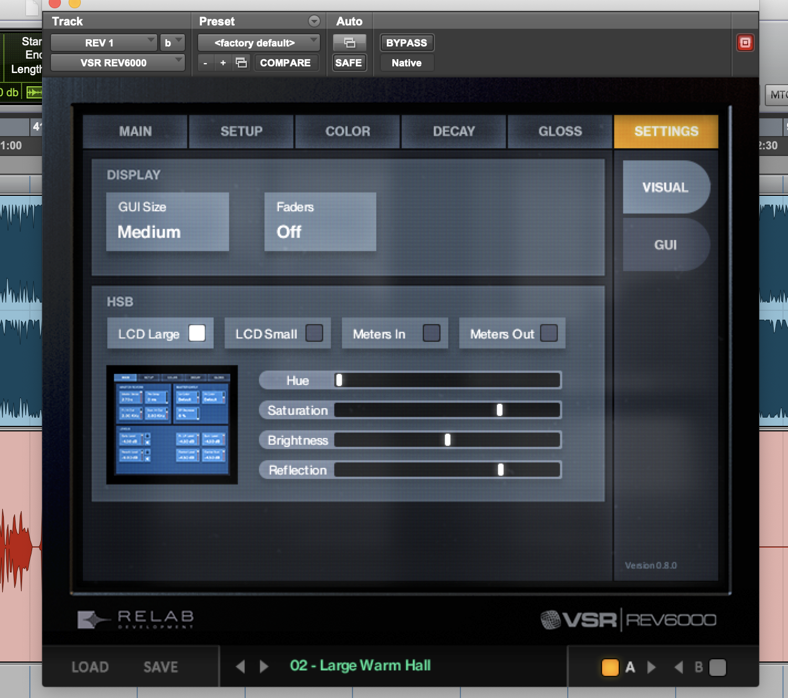788x698 pixels.
Task: Enable Meters Out checkbox
Action: pos(549,333)
